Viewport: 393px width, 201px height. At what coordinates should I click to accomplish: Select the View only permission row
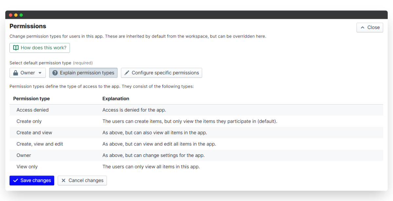[196, 167]
